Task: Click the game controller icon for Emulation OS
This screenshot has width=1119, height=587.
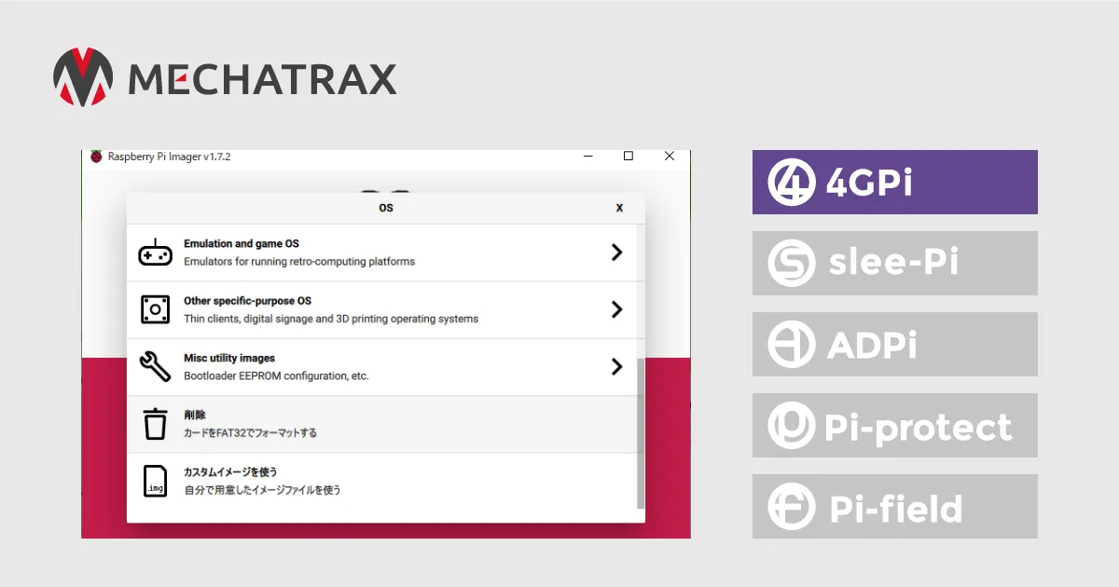Action: pos(155,253)
